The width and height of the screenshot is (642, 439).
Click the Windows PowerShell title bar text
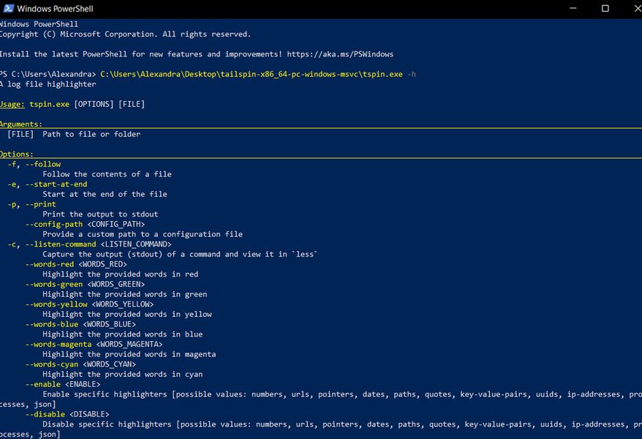click(54, 9)
